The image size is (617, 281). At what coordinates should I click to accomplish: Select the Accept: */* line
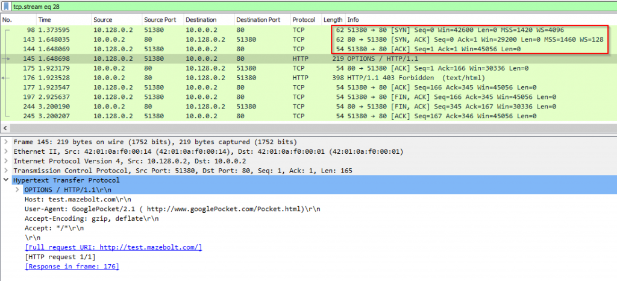coord(54,229)
